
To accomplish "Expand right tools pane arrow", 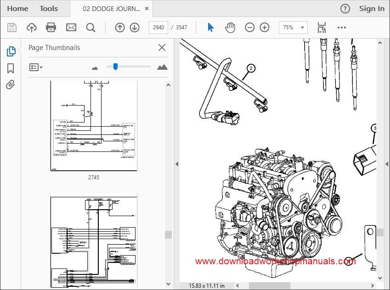I will 387,164.
